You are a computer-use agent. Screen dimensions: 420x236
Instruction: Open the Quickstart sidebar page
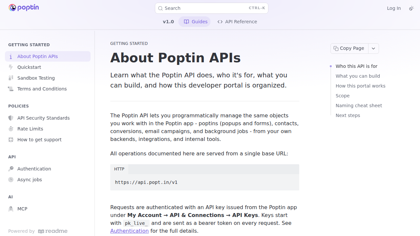coord(48,67)
